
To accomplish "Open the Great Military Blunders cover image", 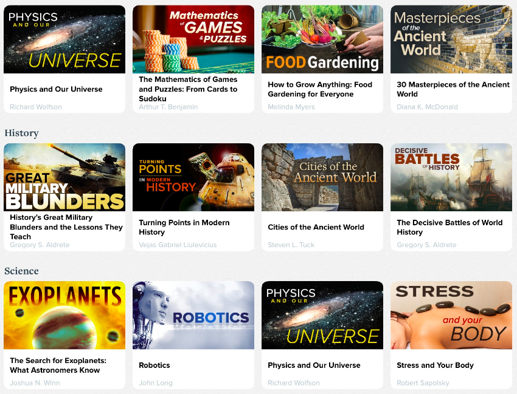I will 64,177.
